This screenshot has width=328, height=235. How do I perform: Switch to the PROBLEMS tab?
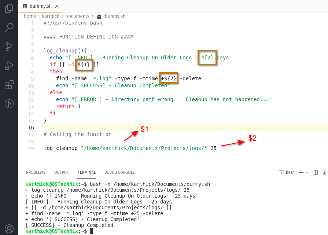pyautogui.click(x=36, y=172)
